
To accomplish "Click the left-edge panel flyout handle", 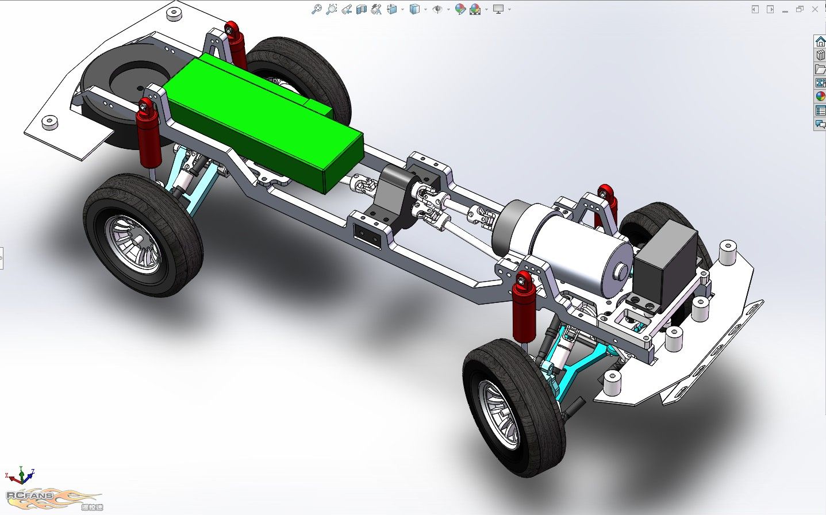I will (2, 258).
